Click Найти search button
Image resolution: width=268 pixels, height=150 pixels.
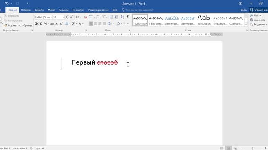[x=257, y=15]
